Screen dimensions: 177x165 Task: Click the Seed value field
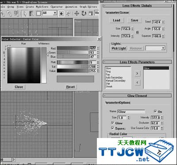(x=157, y=22)
